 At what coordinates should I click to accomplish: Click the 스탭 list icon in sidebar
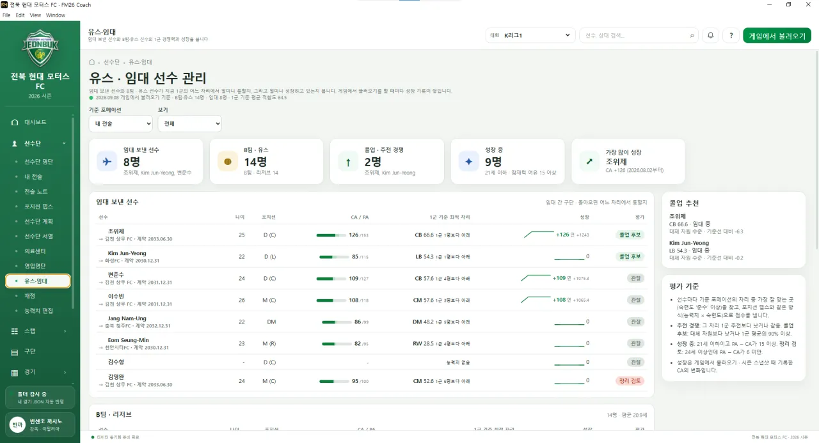click(15, 331)
